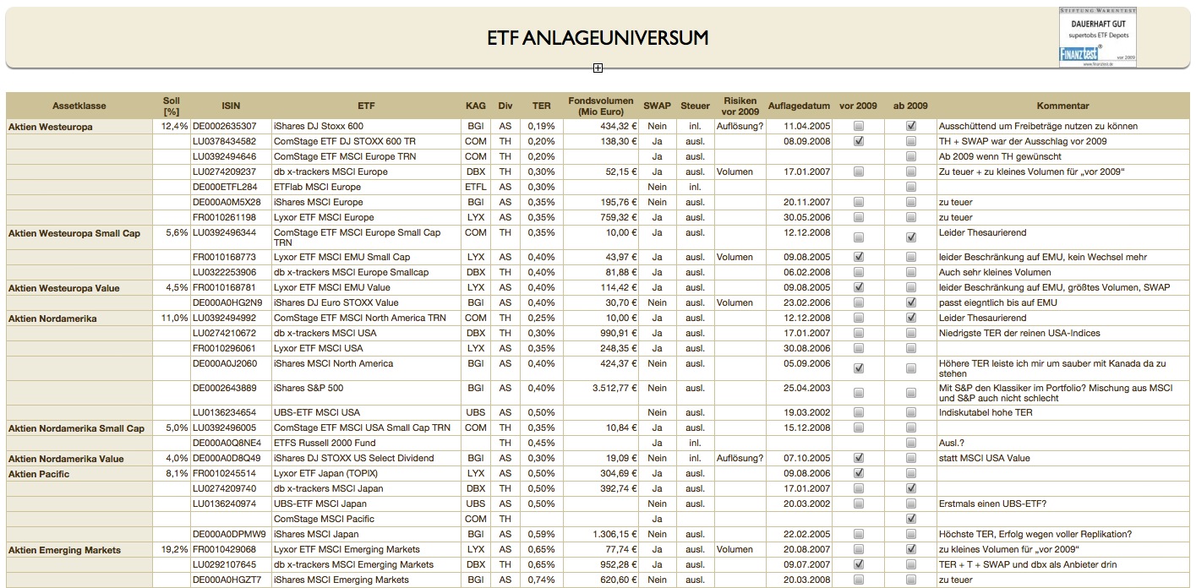Click the ISIN column header
This screenshot has height=588, width=1196.
pos(231,106)
